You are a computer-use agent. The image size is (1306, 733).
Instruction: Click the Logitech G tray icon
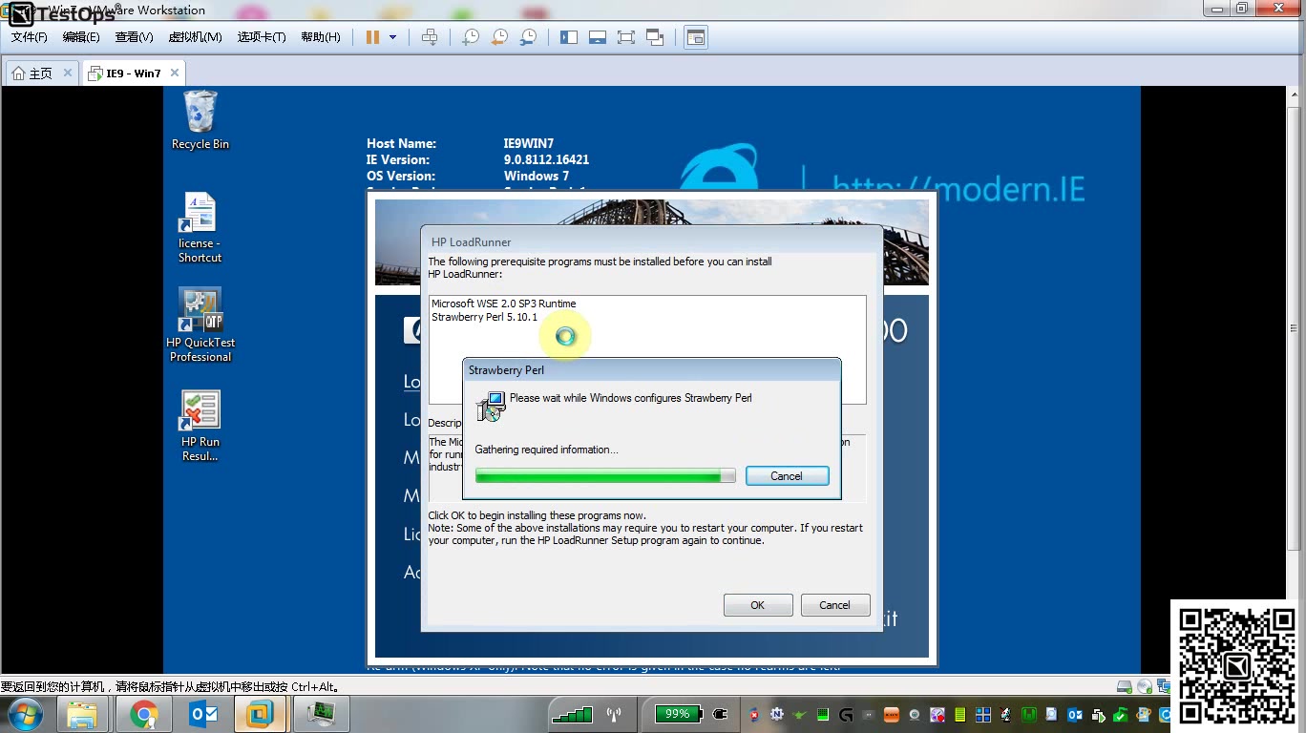(846, 714)
